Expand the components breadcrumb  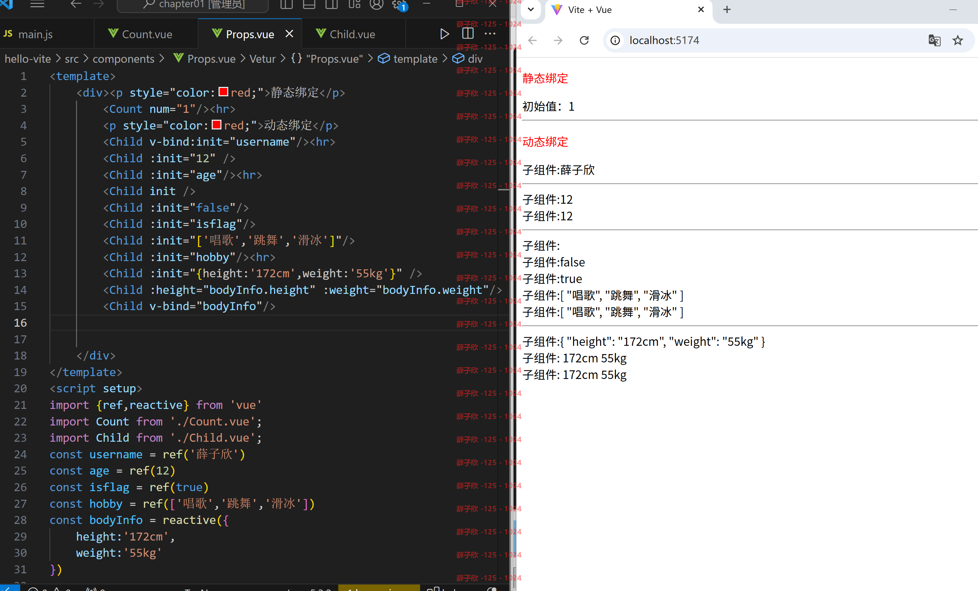point(123,59)
